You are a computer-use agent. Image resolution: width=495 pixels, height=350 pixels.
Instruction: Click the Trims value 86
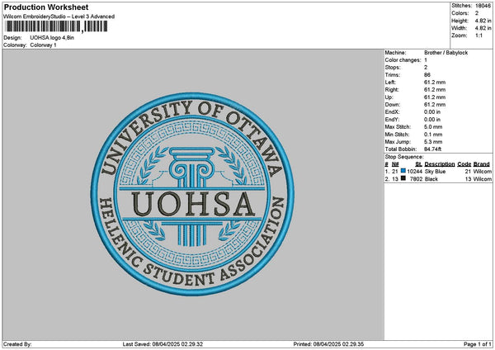click(x=427, y=75)
